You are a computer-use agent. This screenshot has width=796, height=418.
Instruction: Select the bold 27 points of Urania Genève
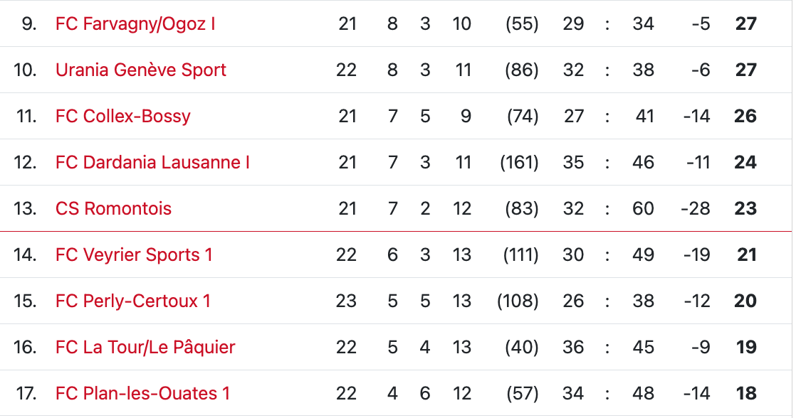click(745, 70)
